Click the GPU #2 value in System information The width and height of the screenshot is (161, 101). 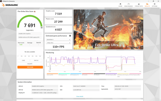45,90
